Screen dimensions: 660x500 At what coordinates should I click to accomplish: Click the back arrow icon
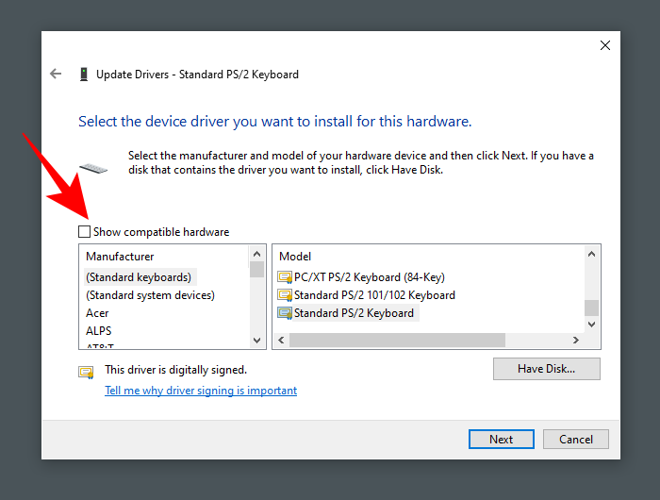[56, 74]
